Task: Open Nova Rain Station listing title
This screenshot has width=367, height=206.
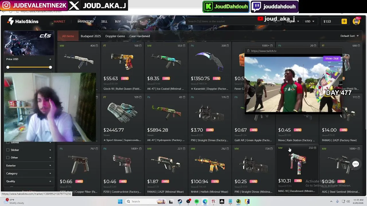Action: tap(296, 140)
